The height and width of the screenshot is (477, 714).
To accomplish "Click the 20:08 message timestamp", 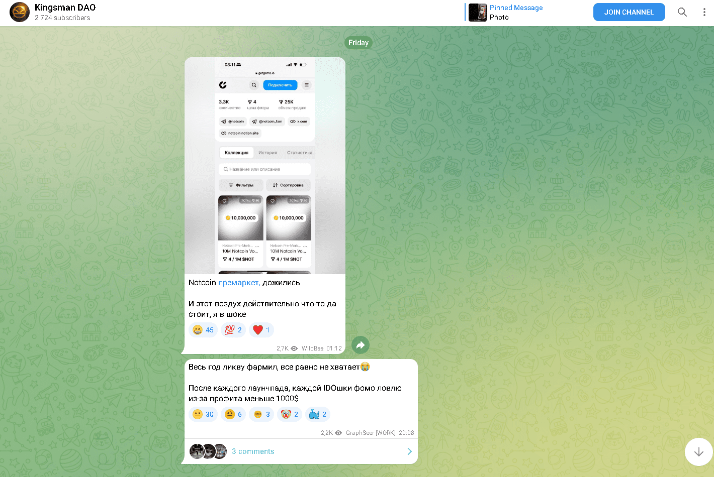I will click(x=406, y=433).
